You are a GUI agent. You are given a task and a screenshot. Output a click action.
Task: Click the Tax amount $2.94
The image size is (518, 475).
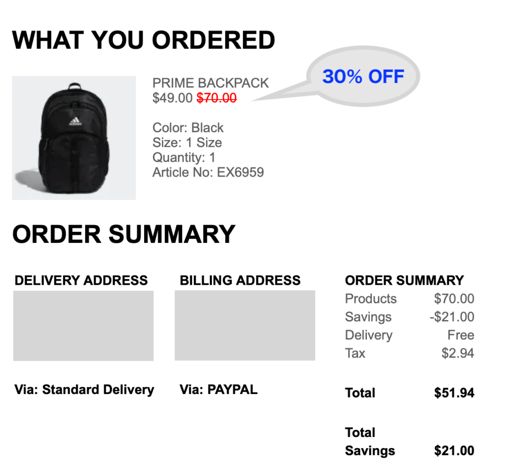tap(458, 353)
